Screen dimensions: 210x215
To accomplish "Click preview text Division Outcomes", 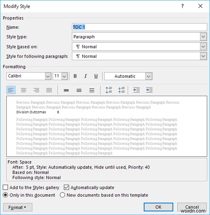I will tap(31, 112).
